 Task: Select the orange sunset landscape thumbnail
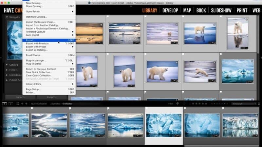89,34
